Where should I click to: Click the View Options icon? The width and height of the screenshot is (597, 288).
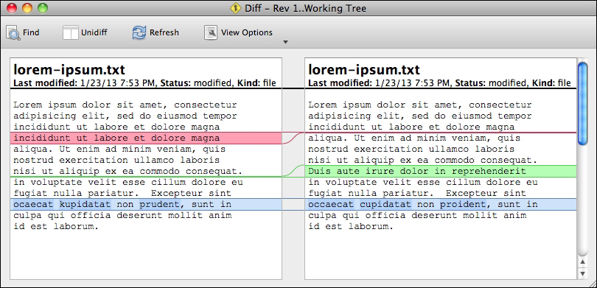pos(211,32)
